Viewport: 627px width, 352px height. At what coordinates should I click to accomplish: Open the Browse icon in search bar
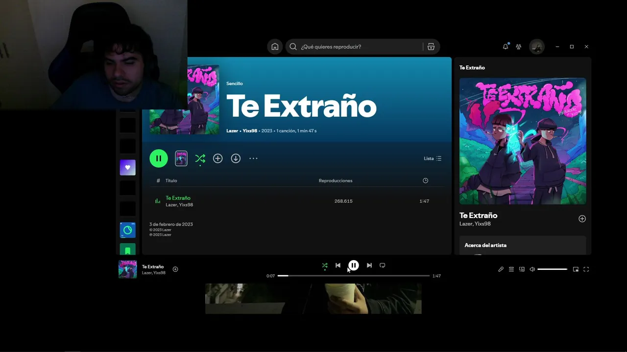431,46
